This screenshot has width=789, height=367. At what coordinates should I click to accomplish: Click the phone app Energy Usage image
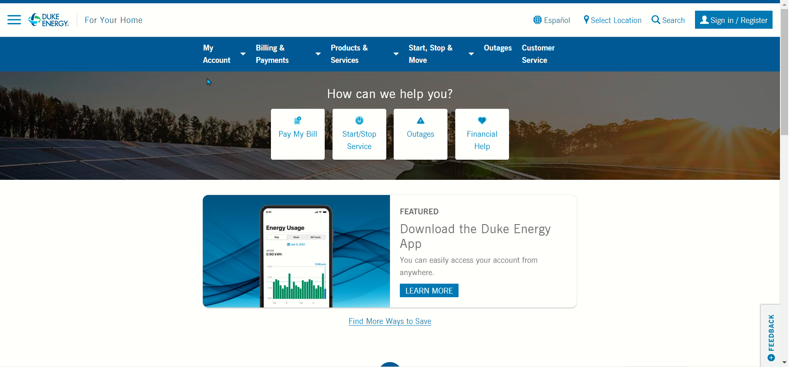pyautogui.click(x=296, y=251)
